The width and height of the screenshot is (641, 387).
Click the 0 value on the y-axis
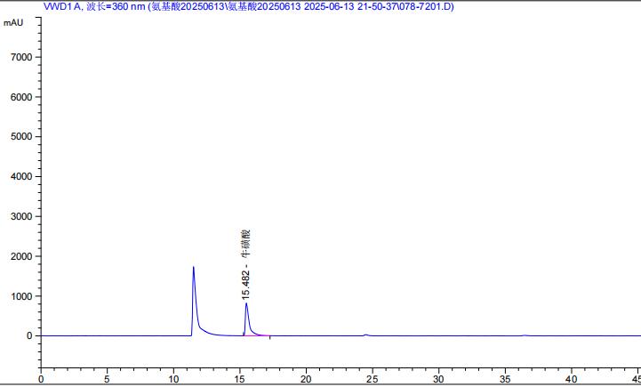tap(30, 336)
